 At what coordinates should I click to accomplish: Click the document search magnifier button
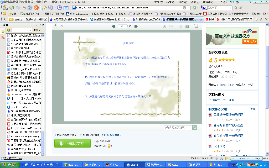(x=194, y=127)
